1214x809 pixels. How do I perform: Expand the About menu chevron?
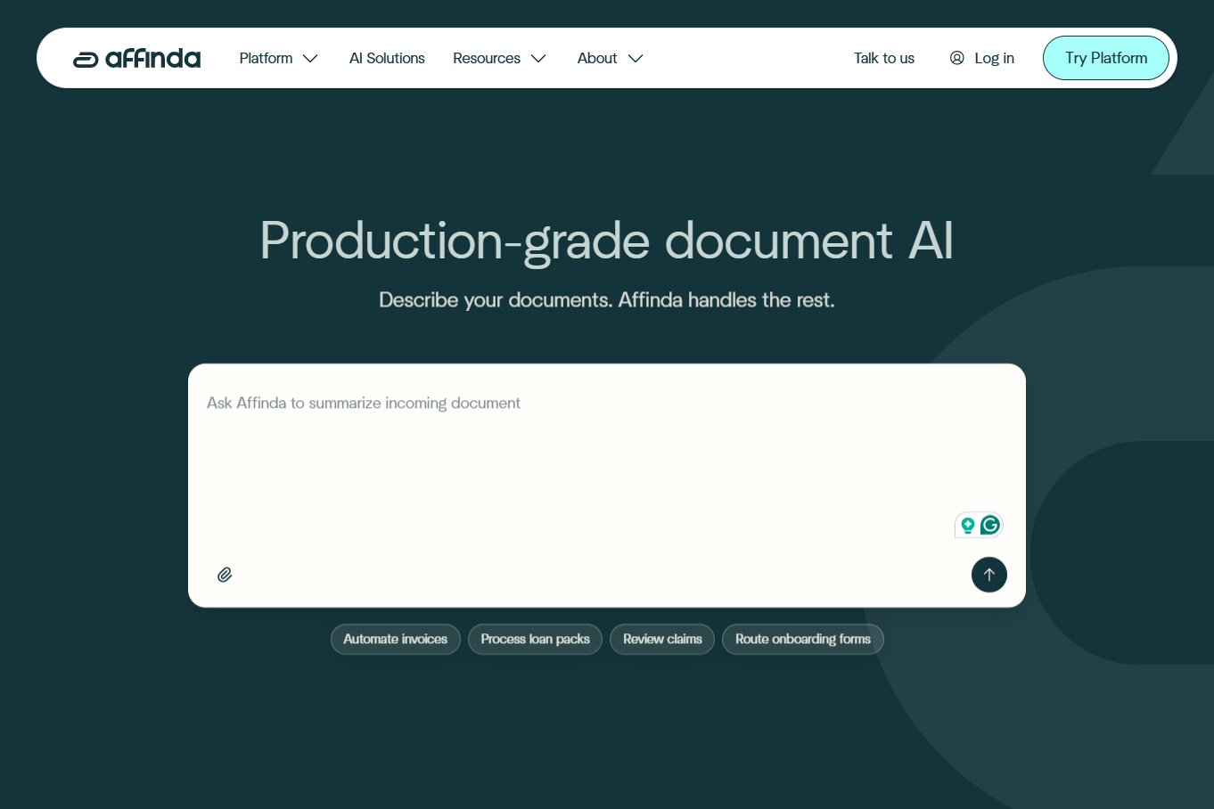click(636, 59)
